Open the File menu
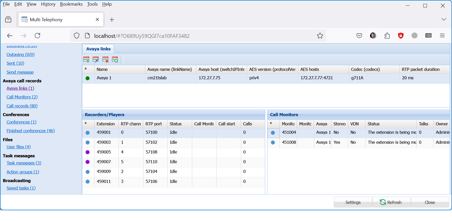 coord(6,4)
